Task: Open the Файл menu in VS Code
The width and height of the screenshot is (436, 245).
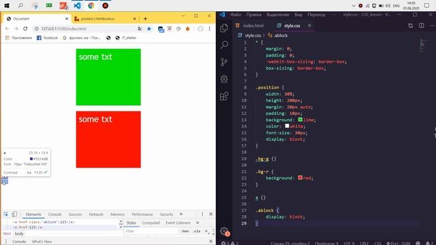Action: click(236, 14)
